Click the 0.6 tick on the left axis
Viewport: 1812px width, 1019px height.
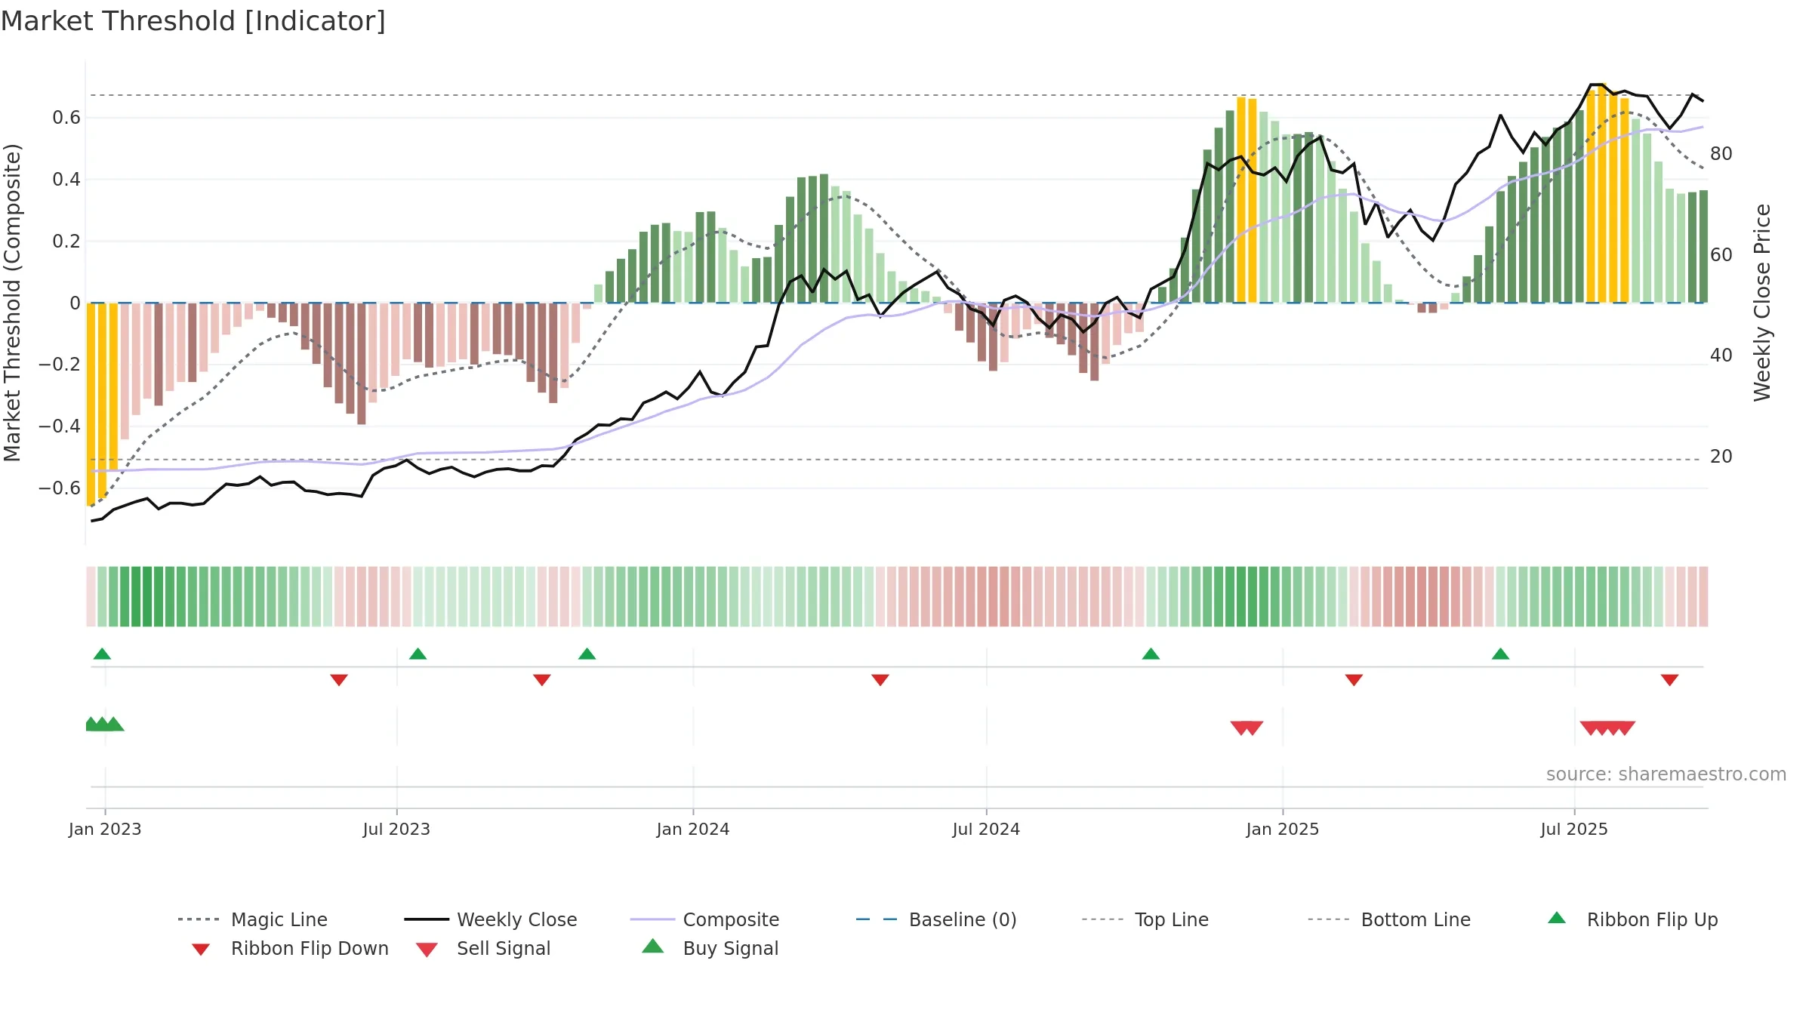66,117
